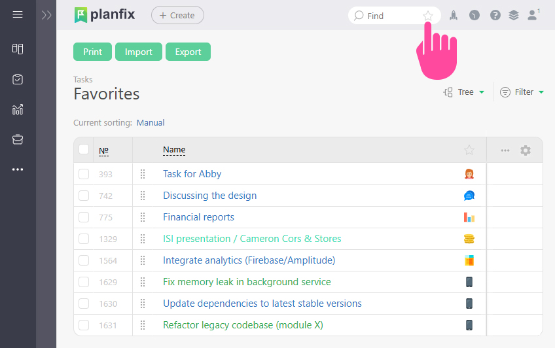Screen dimensions: 555x348
Task: Click the favorites star in search bar
Action: pyautogui.click(x=428, y=16)
